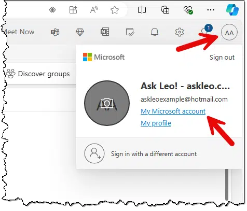Open My Day calendar-check icon
The height and width of the screenshot is (211, 247).
click(130, 32)
